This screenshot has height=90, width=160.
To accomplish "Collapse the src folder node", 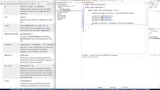I will click(x=58, y=7).
